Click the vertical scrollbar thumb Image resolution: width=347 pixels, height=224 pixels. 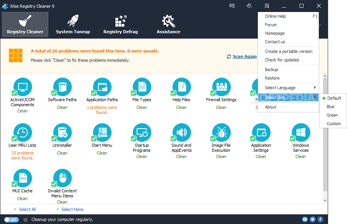325,134
